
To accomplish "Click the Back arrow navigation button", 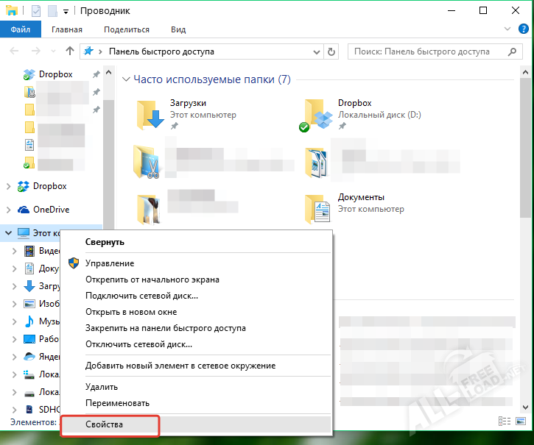I will 15,51.
